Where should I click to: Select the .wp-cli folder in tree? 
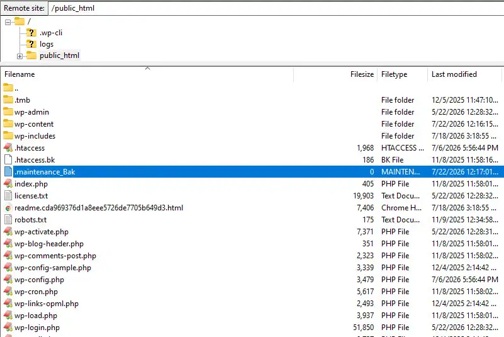[x=51, y=33]
